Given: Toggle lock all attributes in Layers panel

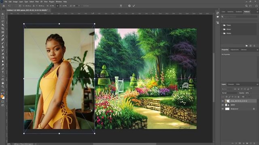Looking at the screenshot, I should point(238,97).
